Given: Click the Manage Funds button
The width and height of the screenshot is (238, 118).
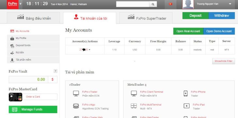Looking at the screenshot, I should pos(33,109).
